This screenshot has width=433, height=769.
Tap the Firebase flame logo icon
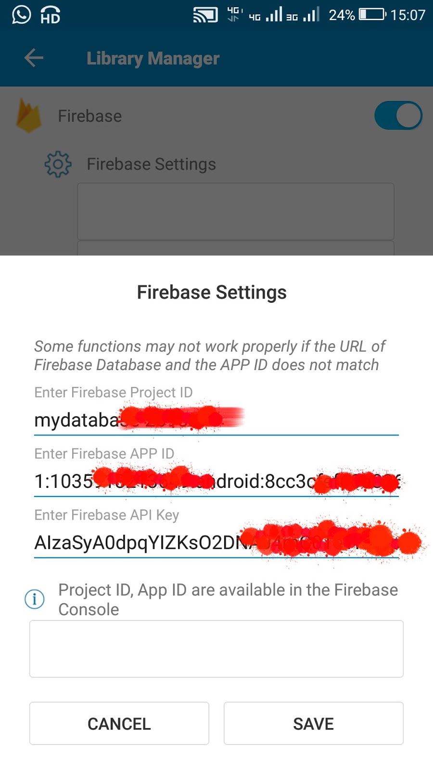[x=29, y=115]
